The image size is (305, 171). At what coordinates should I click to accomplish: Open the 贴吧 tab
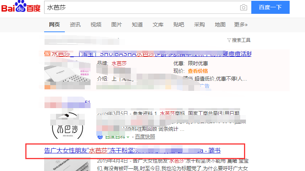[179, 25]
